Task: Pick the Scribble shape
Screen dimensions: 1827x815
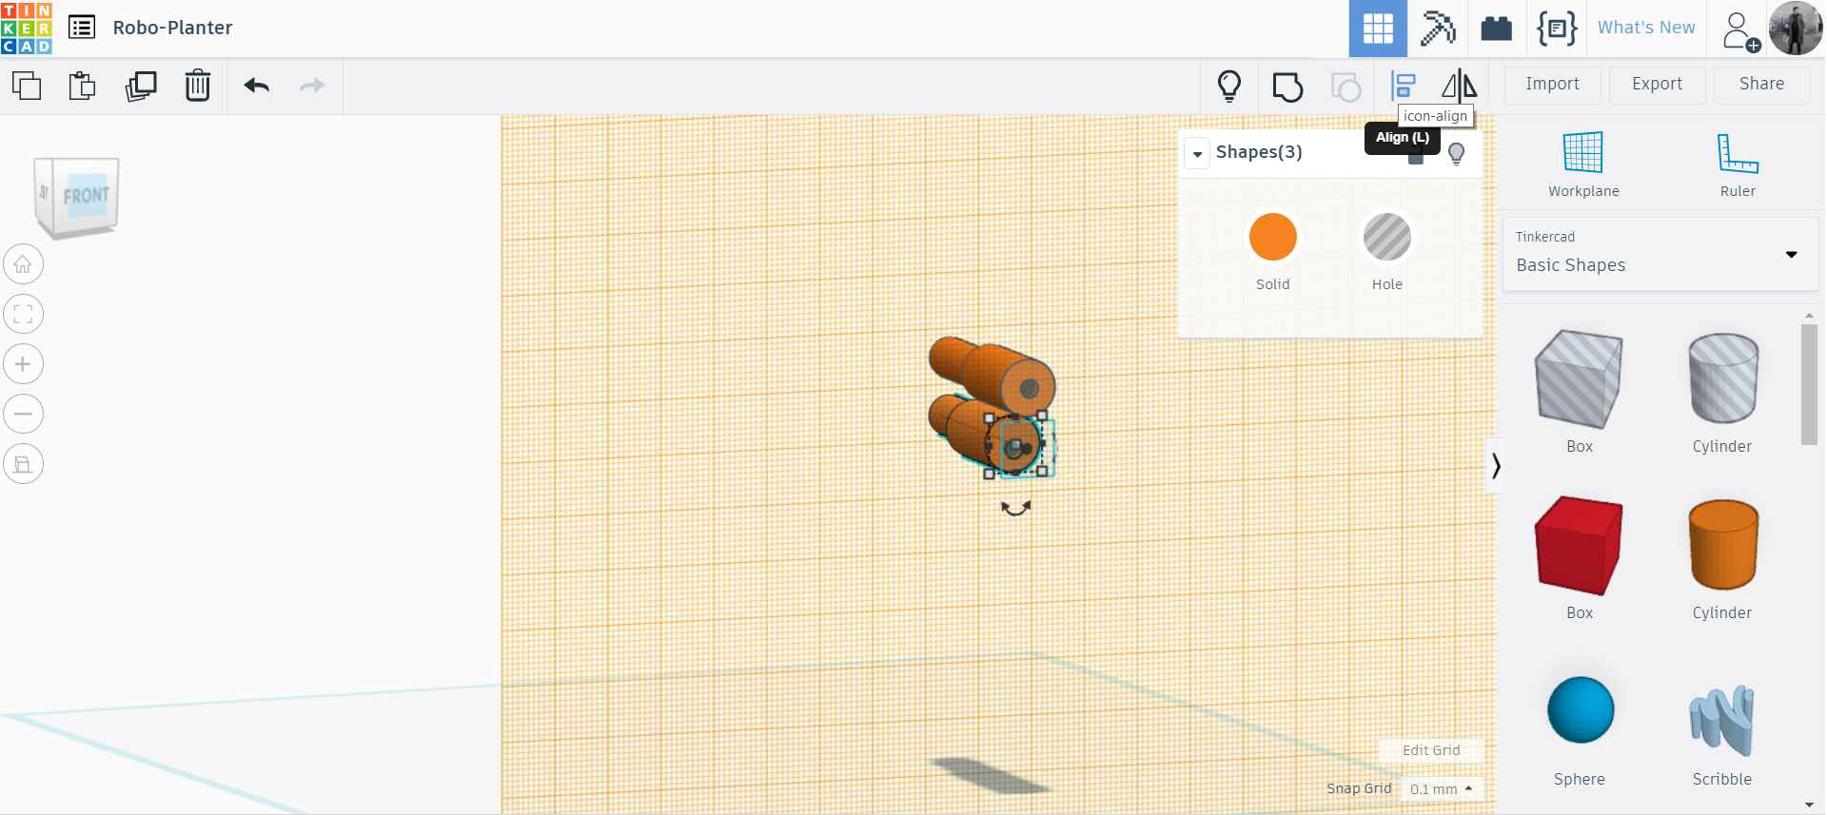Action: (1721, 720)
